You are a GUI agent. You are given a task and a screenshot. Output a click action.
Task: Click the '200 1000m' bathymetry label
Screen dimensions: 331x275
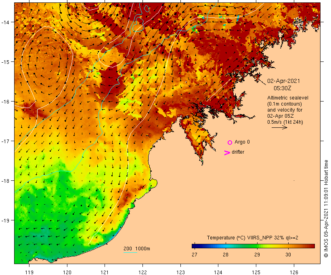coord(137,249)
